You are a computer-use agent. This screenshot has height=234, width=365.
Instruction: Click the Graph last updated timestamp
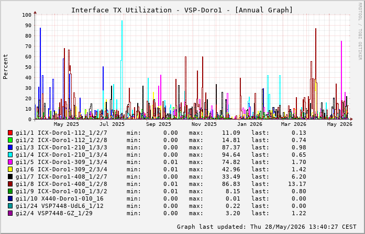click(267, 227)
